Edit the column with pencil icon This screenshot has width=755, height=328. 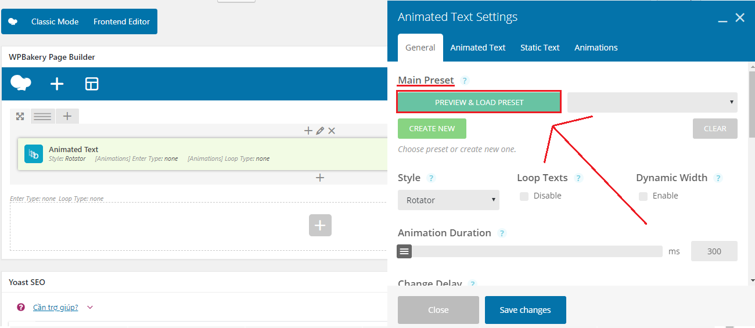(320, 131)
